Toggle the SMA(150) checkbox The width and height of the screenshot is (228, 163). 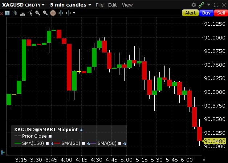pyautogui.click(x=47, y=143)
